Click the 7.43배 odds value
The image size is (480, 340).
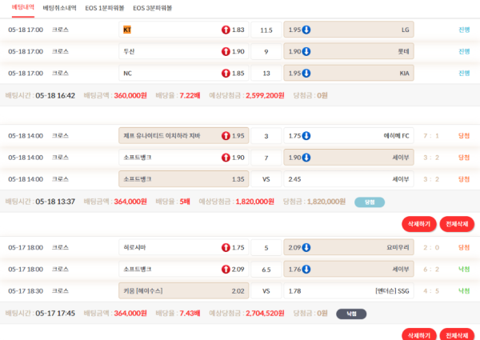point(190,313)
